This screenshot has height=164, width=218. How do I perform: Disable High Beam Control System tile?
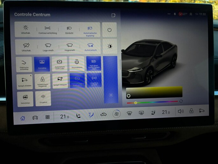point(94,64)
